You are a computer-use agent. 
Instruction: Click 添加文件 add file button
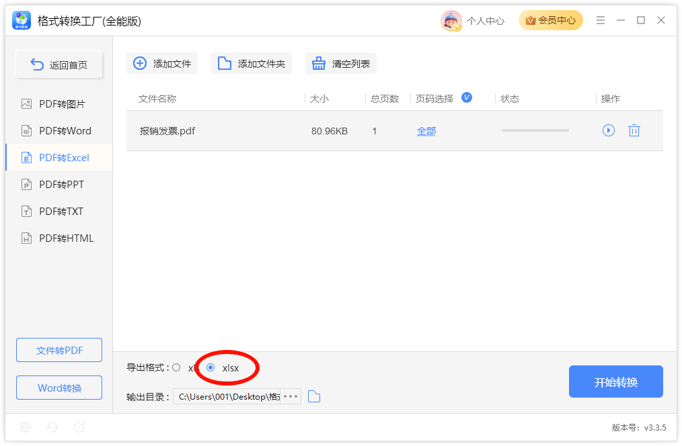coord(162,63)
